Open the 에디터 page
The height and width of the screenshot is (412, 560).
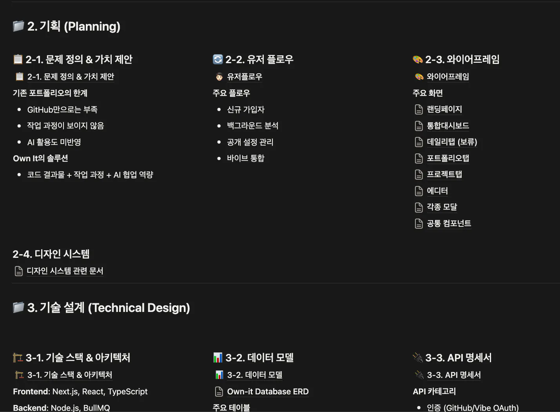pos(437,191)
